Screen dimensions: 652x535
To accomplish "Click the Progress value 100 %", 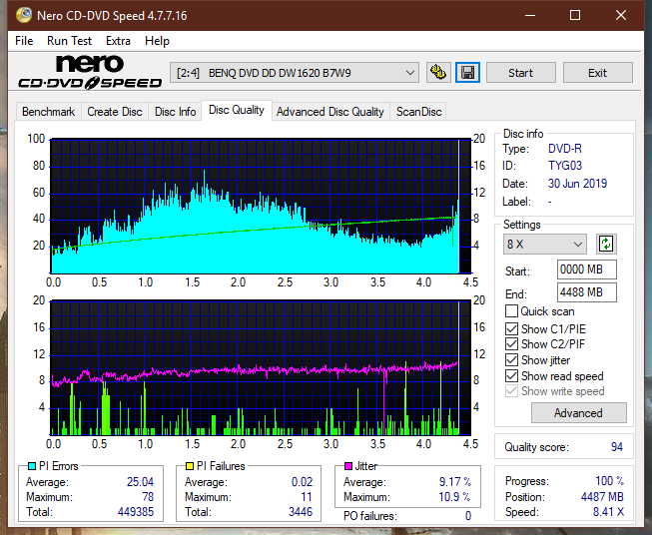I will pyautogui.click(x=610, y=481).
